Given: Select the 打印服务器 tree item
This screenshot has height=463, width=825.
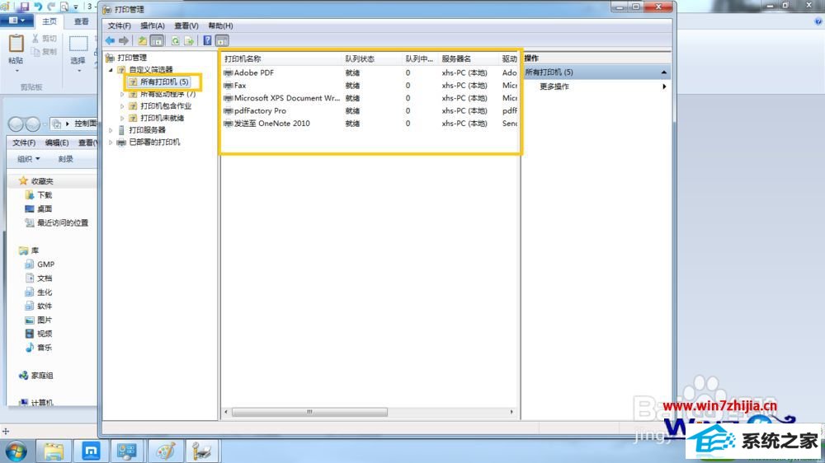Looking at the screenshot, I should click(148, 130).
